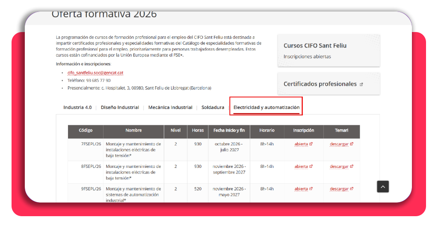Click the Oferta formativa 2026 heading

point(104,15)
